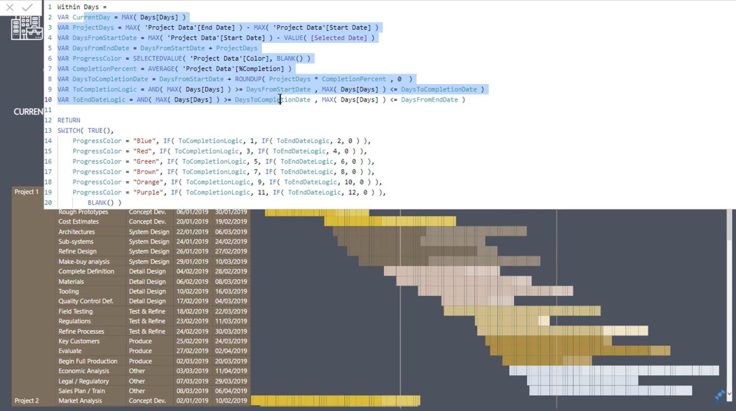736x411 pixels.
Task: Click AVERAGE function on line 7
Action: (161, 69)
